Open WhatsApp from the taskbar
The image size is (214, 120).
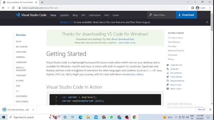[x=111, y=117]
